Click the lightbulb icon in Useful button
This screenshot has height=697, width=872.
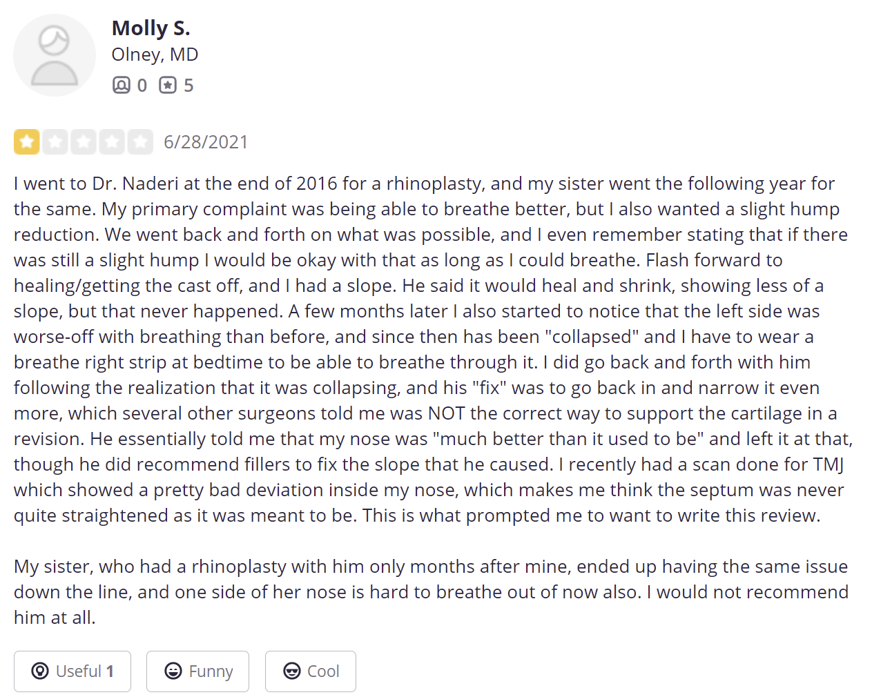tap(40, 671)
